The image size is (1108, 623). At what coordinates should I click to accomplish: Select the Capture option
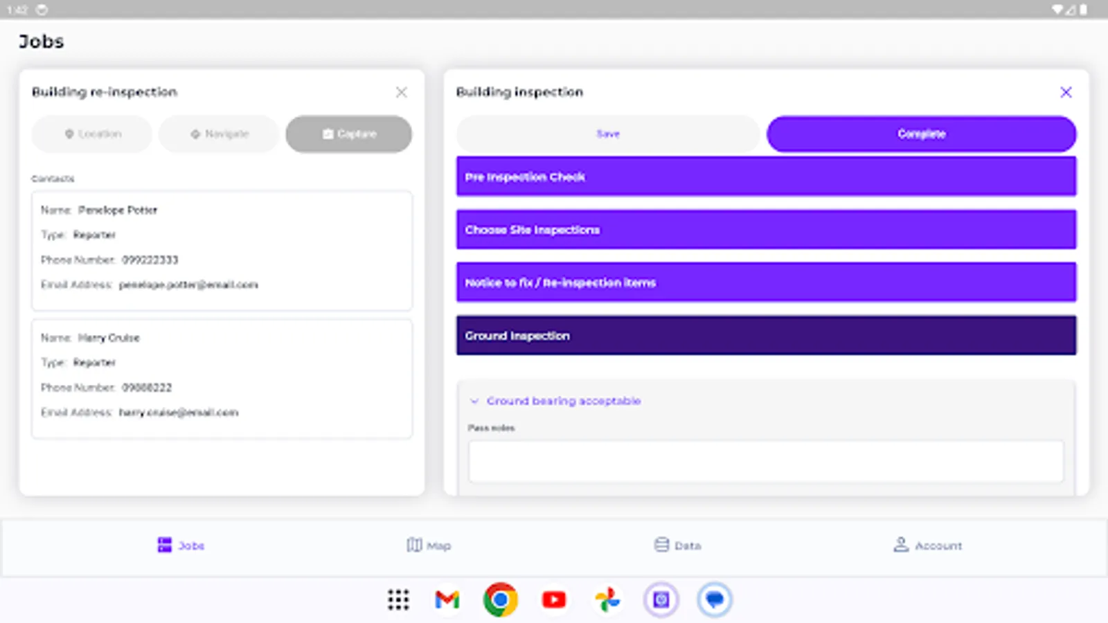(348, 134)
